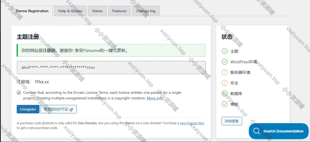Image resolution: width=310 pixels, height=142 pixels.
Task: Click the orange warning icon beside 服务器环境
Action: coord(224,72)
